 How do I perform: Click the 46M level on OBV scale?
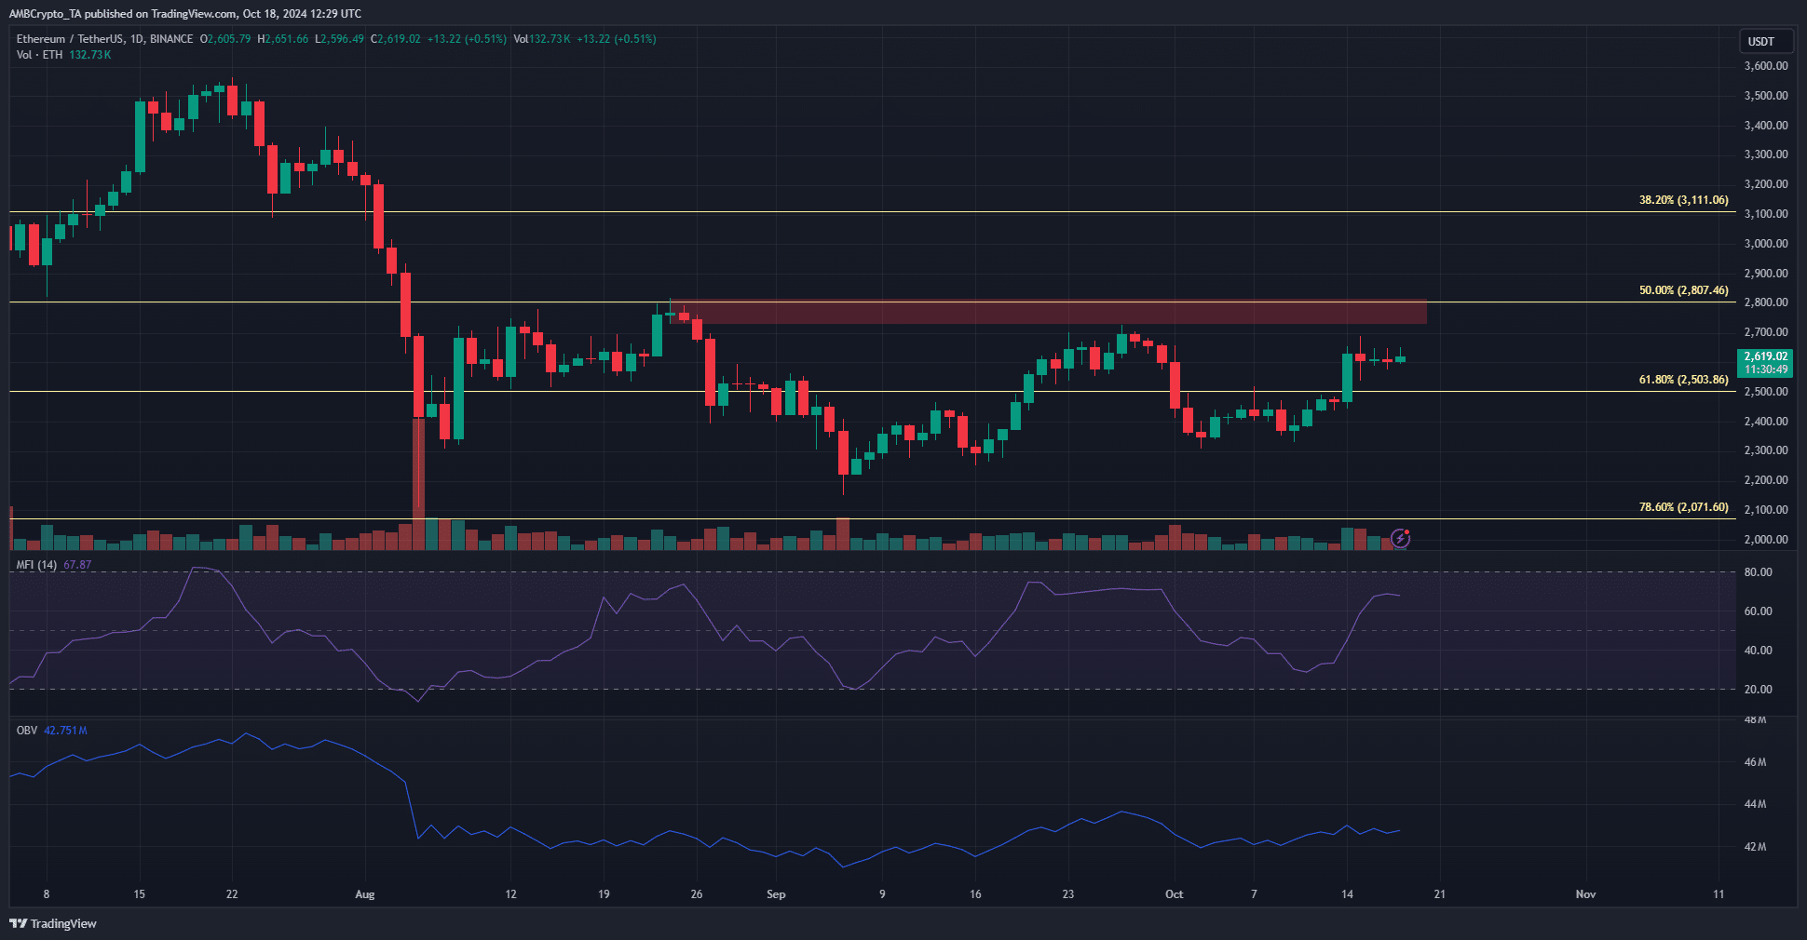pos(1756,762)
